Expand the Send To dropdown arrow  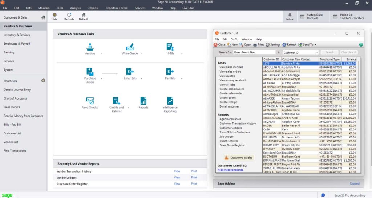[316, 45]
